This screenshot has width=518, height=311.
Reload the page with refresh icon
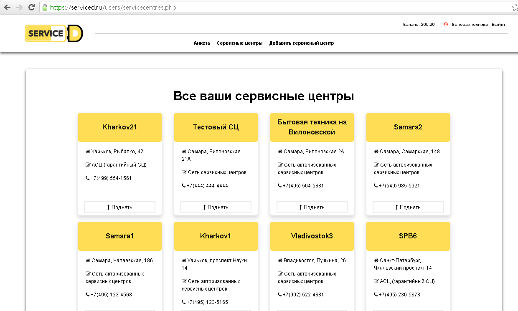(31, 7)
